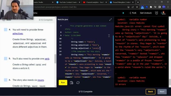171x96 pixels.
Task: Close the Creator Studio tab
Action: [x=53, y=2]
